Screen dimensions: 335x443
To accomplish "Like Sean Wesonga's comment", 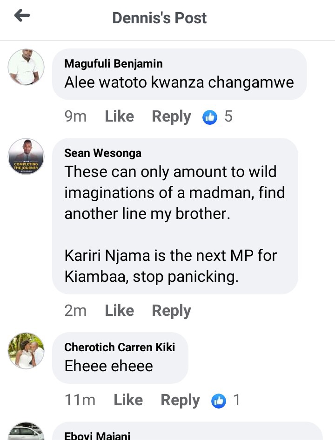I will click(x=119, y=311).
